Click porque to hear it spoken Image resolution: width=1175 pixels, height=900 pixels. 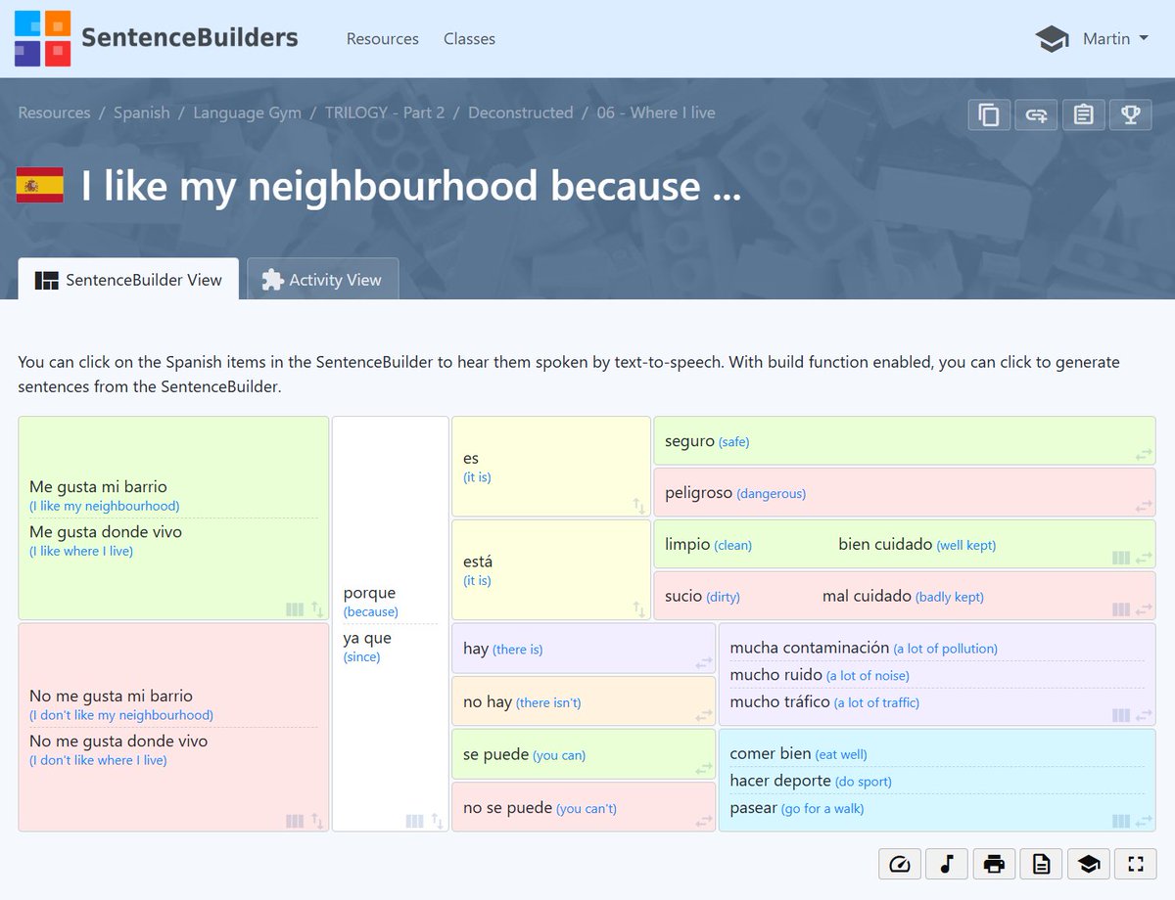pyautogui.click(x=370, y=593)
